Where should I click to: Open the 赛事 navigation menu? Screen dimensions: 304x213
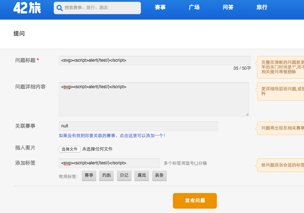coord(160,7)
